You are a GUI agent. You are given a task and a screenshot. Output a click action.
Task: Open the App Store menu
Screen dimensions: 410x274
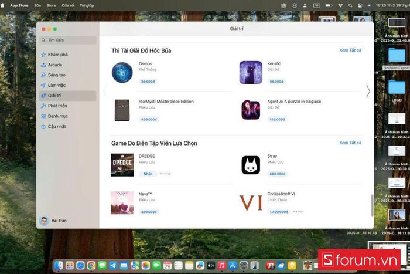coord(19,5)
